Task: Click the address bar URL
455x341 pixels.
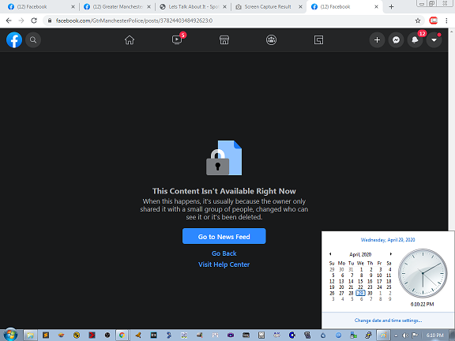Action: point(134,21)
